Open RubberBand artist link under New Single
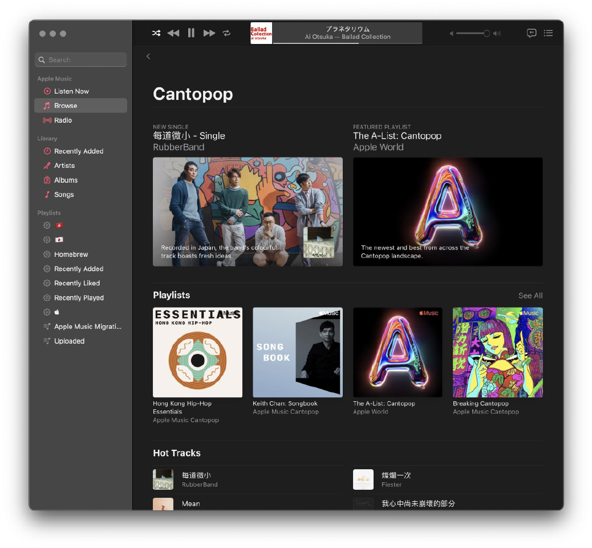 point(179,147)
